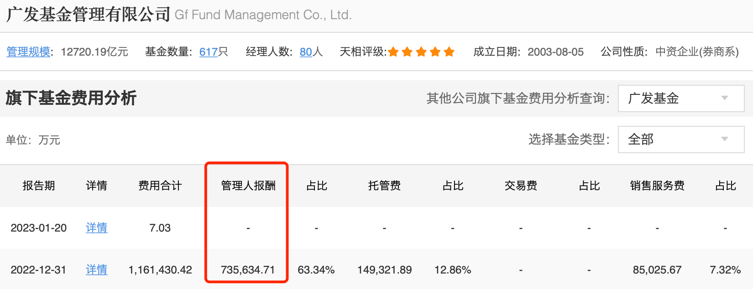The width and height of the screenshot is (753, 289).
Task: Open the 广发基金 company dropdown
Action: pos(680,98)
